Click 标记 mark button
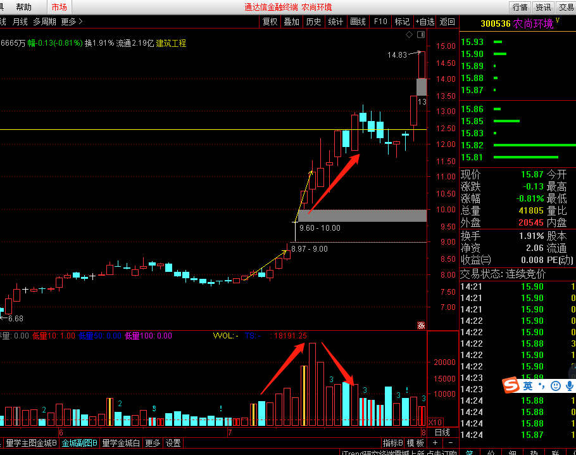The width and height of the screenshot is (576, 455). tap(402, 22)
